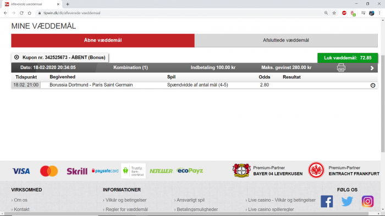Click the Skrill payment logo
This screenshot has width=385, height=216.
(x=77, y=171)
